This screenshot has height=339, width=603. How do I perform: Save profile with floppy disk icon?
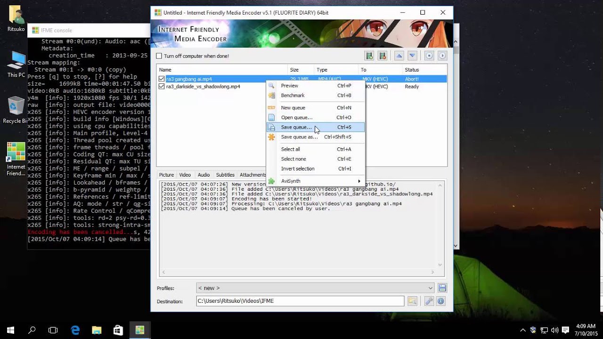pyautogui.click(x=442, y=288)
